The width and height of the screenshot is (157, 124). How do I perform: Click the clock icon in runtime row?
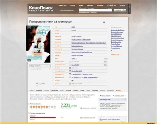(x=70, y=84)
